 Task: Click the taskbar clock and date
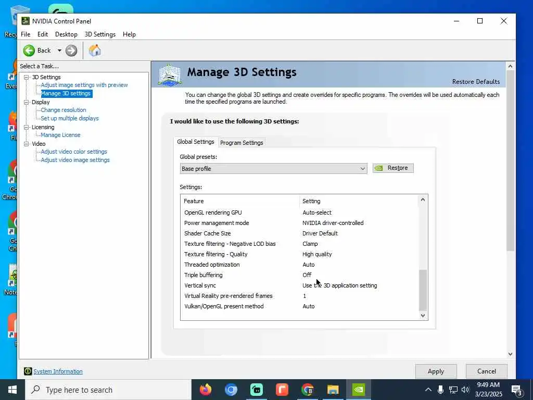(488, 390)
